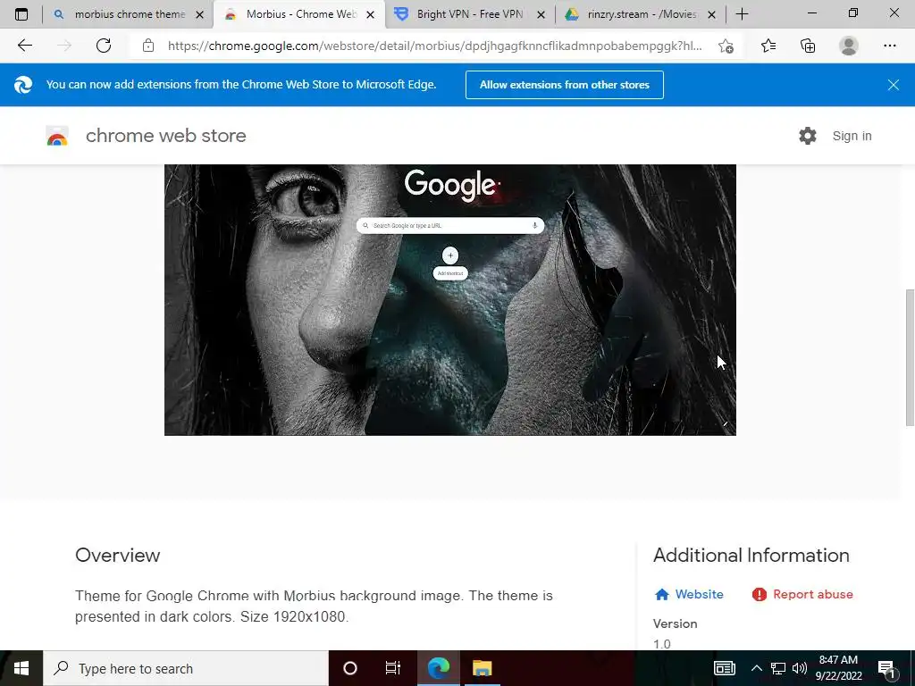Click Microsoft Edge taskbar icon
915x686 pixels.
pyautogui.click(x=438, y=668)
